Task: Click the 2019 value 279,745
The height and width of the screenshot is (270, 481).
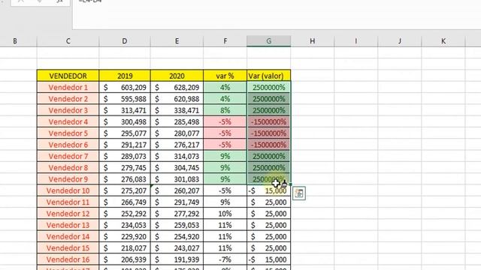Action: 125,168
